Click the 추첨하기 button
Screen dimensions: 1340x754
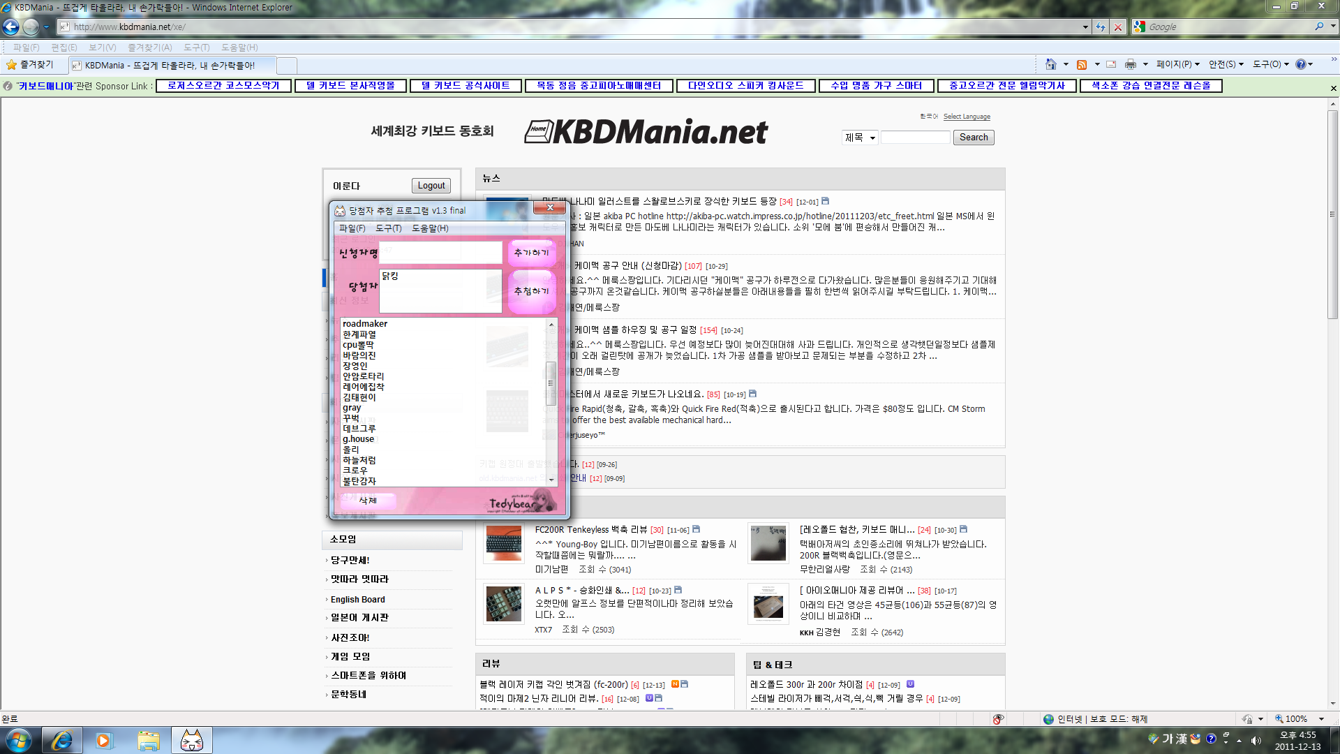(532, 291)
